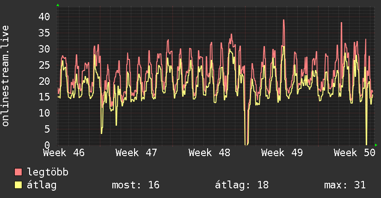Click the 'max: 31' value
Viewport: 381px width, 198px height.
[345, 185]
